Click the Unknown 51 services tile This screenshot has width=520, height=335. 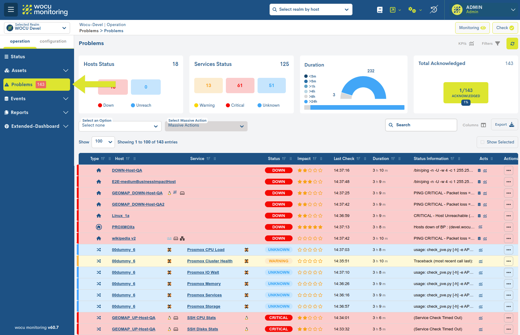[x=272, y=86]
